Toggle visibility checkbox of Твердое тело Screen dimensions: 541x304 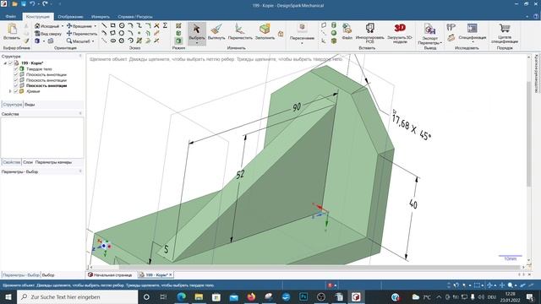click(16, 69)
